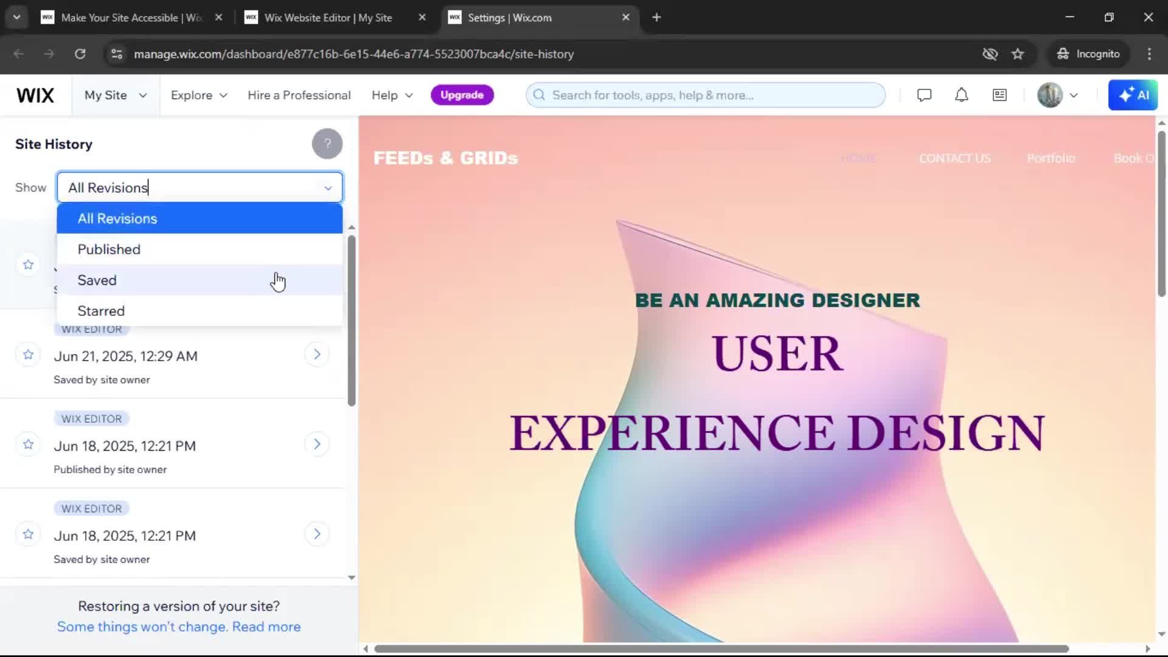1168x657 pixels.
Task: Select the Saved filter option
Action: [x=200, y=280]
